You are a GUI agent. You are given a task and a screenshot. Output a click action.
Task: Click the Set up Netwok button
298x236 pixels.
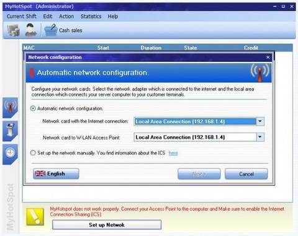[107, 225]
